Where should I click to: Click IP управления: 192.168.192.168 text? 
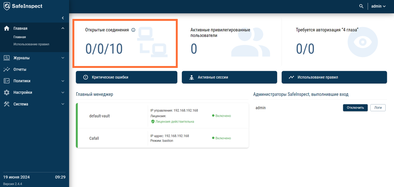(174, 111)
